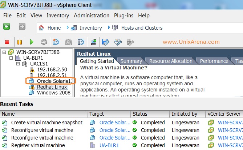Click the Reset virtual machine icon
This screenshot has width=243, height=150.
44,42
